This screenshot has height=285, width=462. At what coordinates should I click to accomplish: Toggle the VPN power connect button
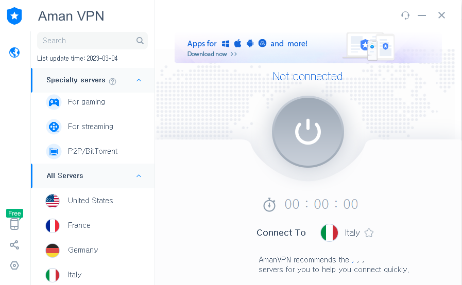(308, 132)
